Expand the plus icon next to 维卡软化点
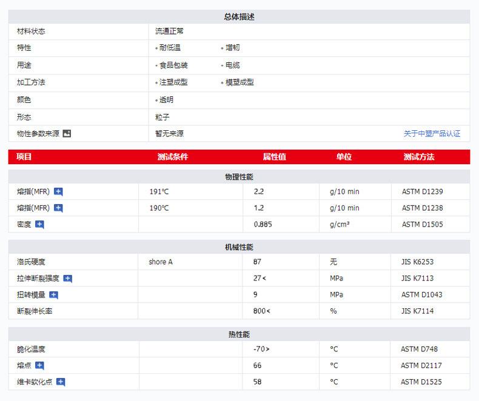The height and width of the screenshot is (401, 479). point(60,382)
